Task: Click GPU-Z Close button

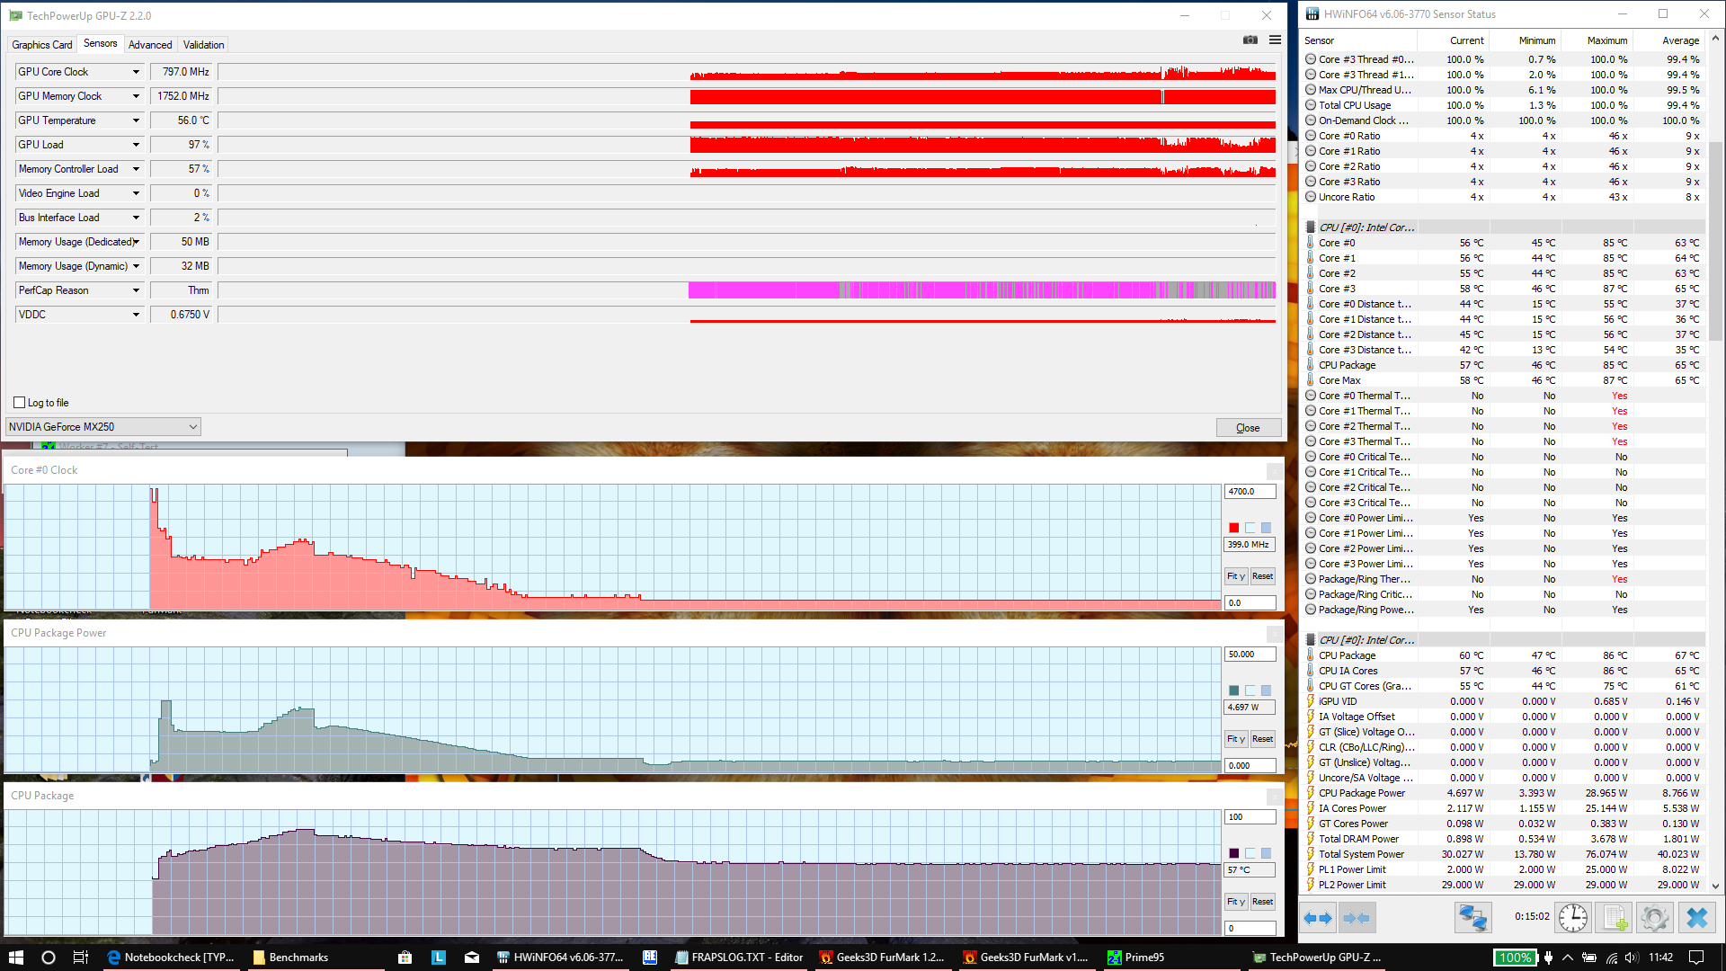Action: pyautogui.click(x=1248, y=428)
